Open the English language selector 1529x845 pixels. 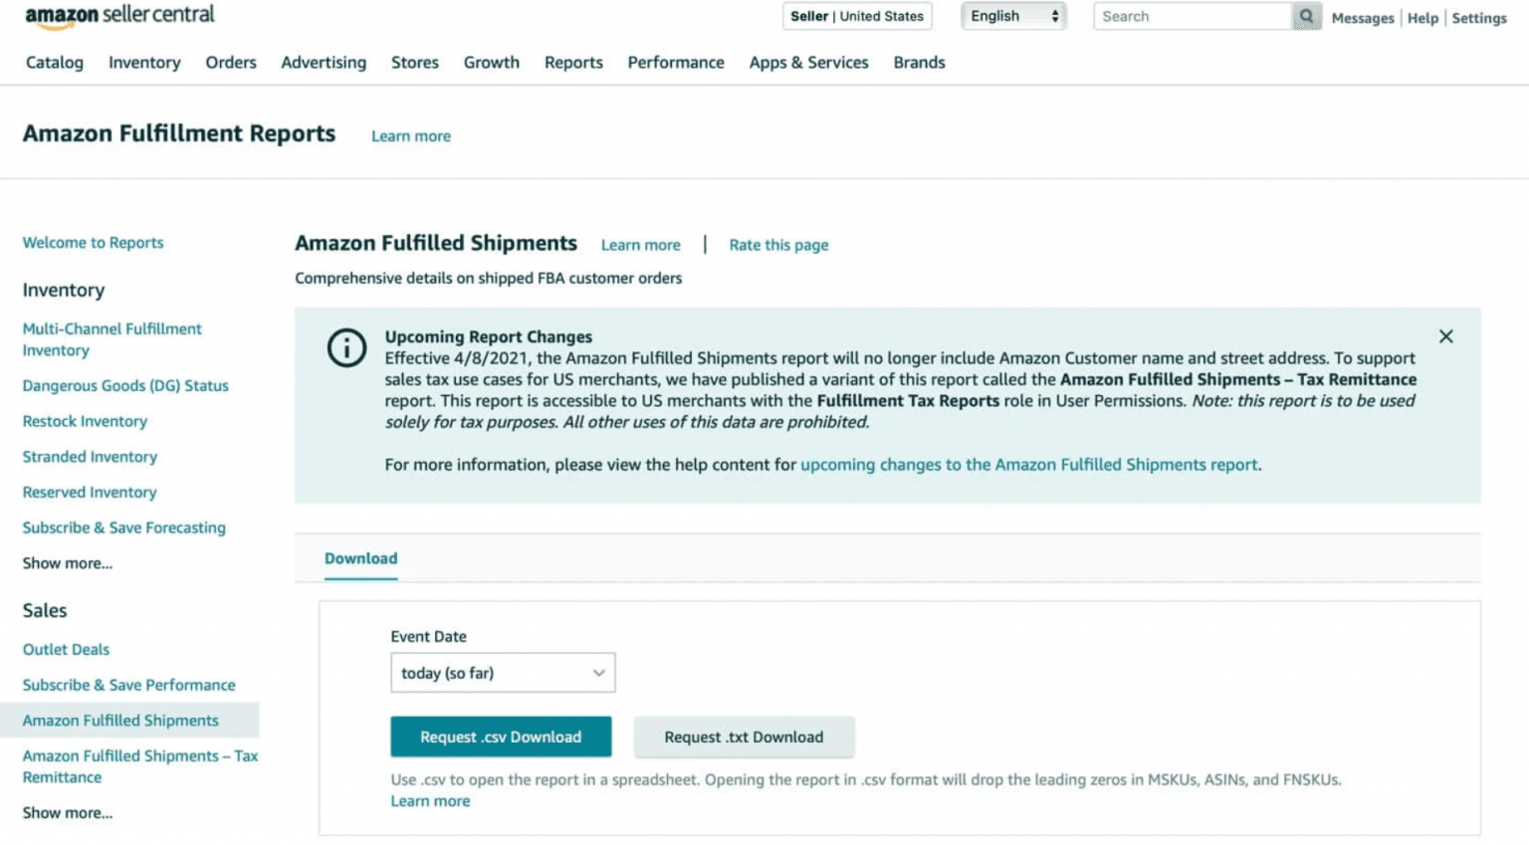click(1012, 16)
